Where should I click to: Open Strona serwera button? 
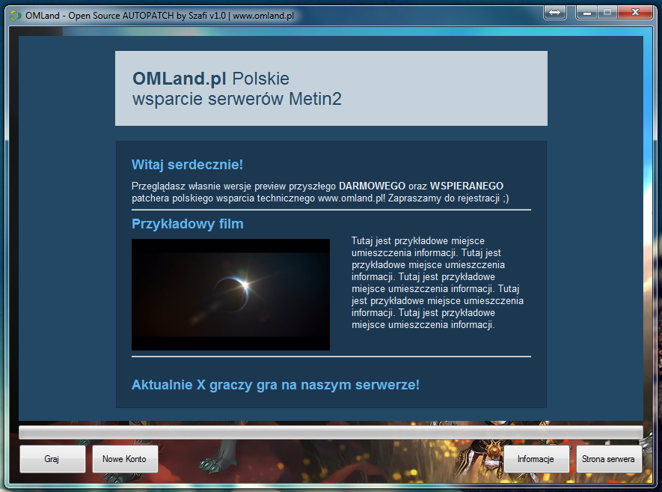[x=609, y=458]
